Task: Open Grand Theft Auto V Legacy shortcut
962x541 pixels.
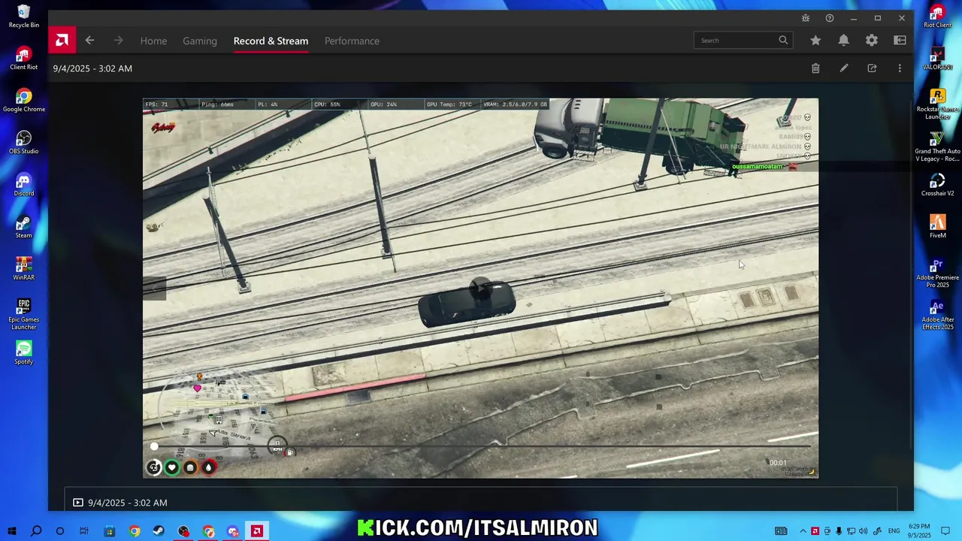Action: (x=937, y=146)
